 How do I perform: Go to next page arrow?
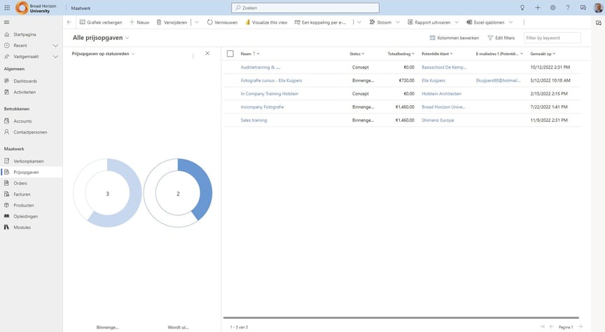pos(580,326)
